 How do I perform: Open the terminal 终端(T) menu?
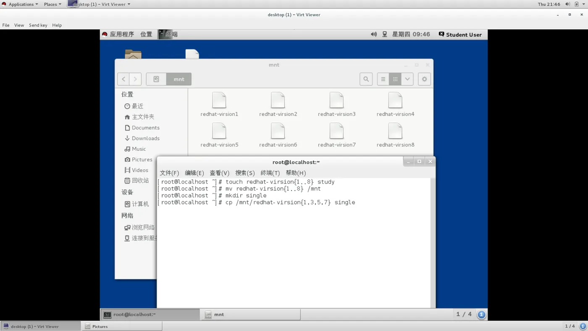pyautogui.click(x=270, y=173)
